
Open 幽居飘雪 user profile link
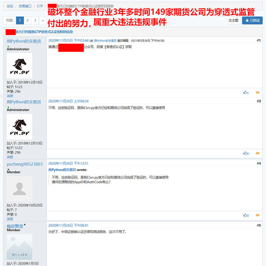click(15, 226)
